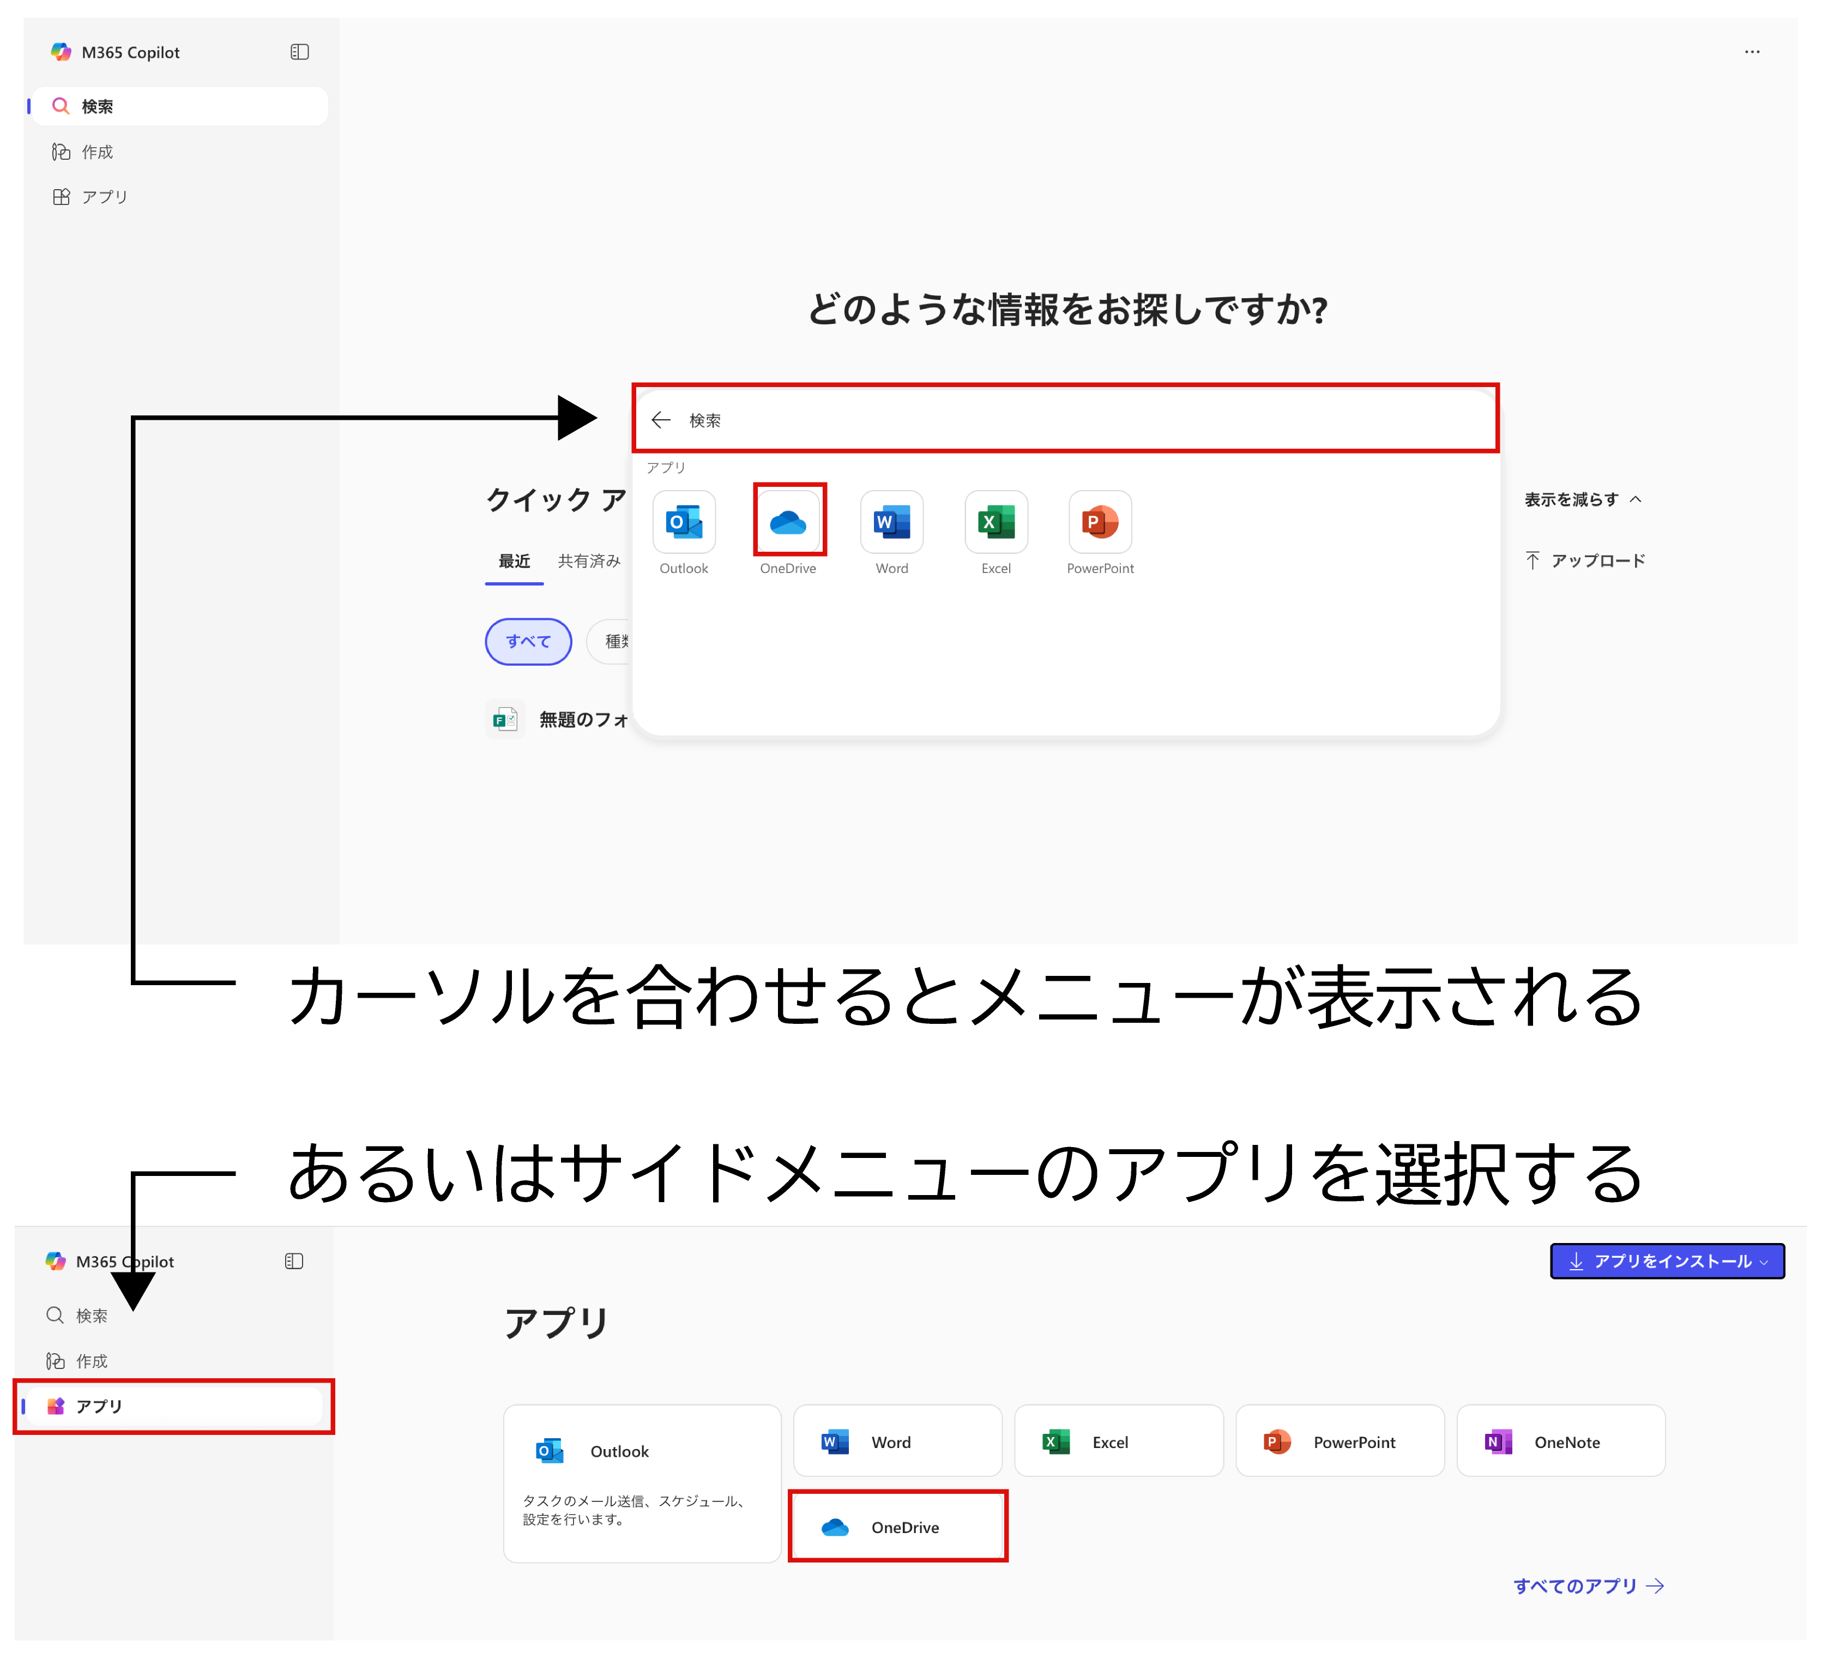This screenshot has height=1659, width=1828.
Task: Open PowerPoint icon in search popup
Action: (1100, 522)
